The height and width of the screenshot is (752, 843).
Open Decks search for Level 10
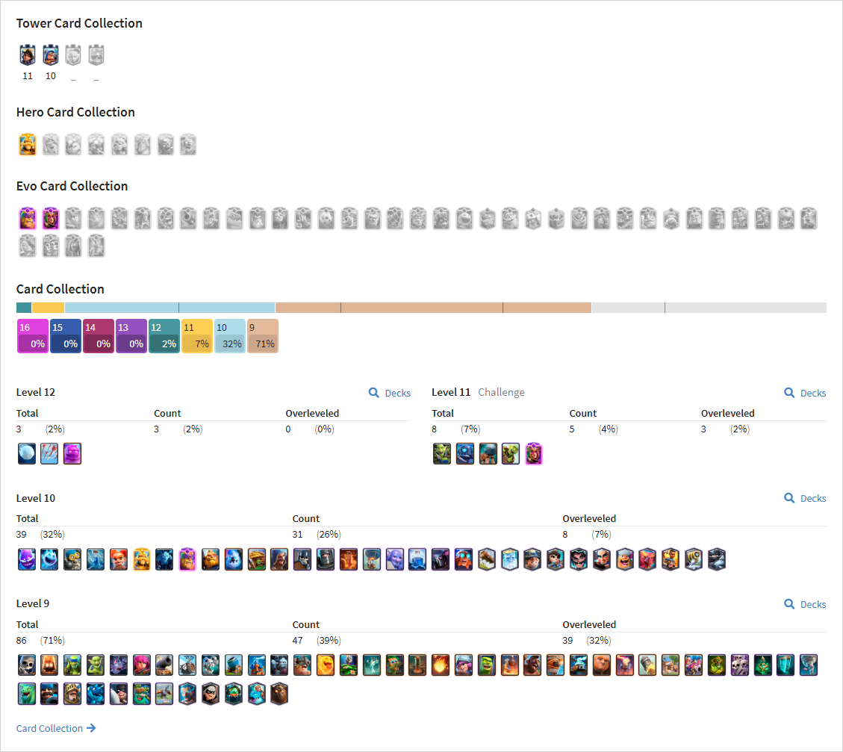(805, 498)
